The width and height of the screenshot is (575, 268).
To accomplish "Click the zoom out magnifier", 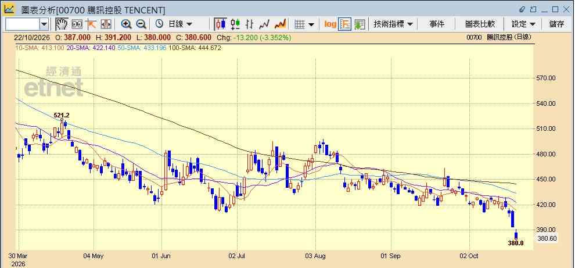I will click(x=141, y=24).
